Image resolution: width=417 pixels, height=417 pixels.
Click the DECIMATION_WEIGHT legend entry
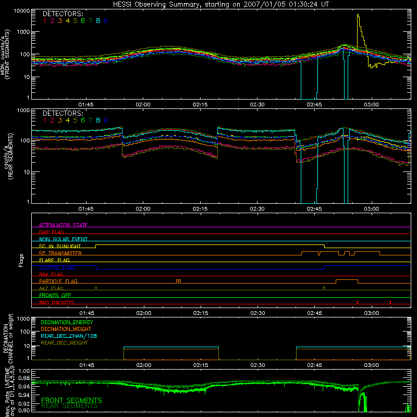coord(66,329)
